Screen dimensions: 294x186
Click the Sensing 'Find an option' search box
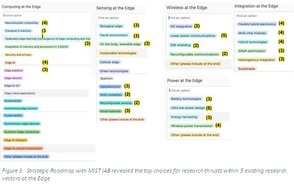122,18
